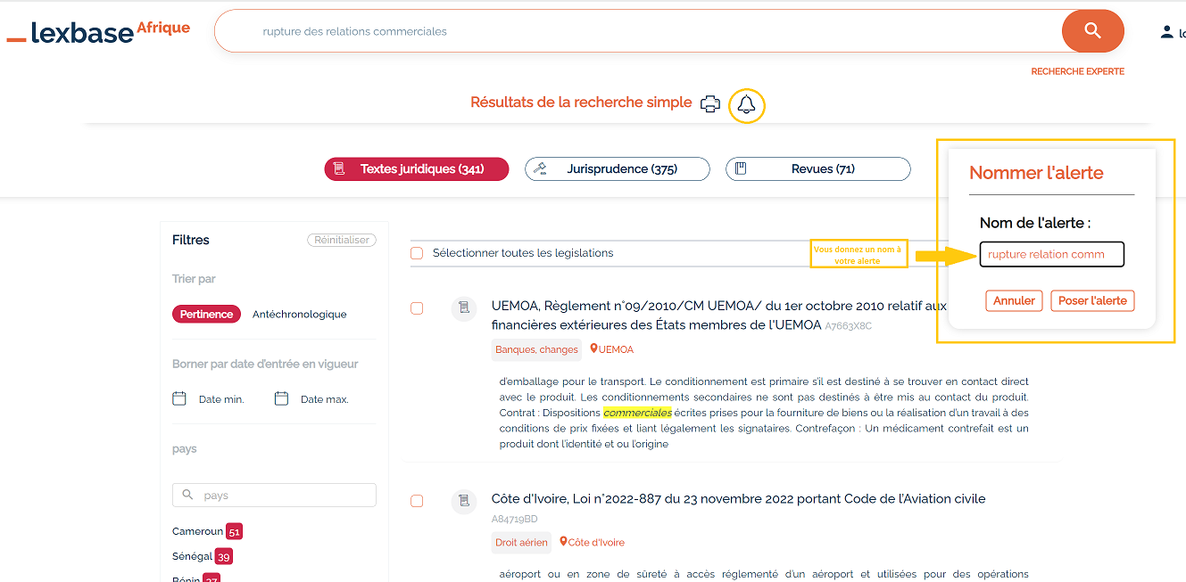Viewport: 1186px width, 582px height.
Task: Open the Revues (71) tab
Action: coord(817,169)
